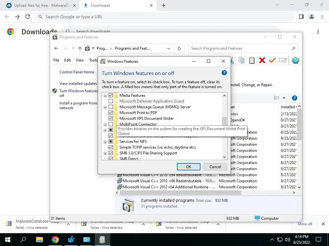The height and width of the screenshot is (246, 329).
Task: Expand SMB 1.0/CIFS File Sharing Support node
Action: [105, 153]
